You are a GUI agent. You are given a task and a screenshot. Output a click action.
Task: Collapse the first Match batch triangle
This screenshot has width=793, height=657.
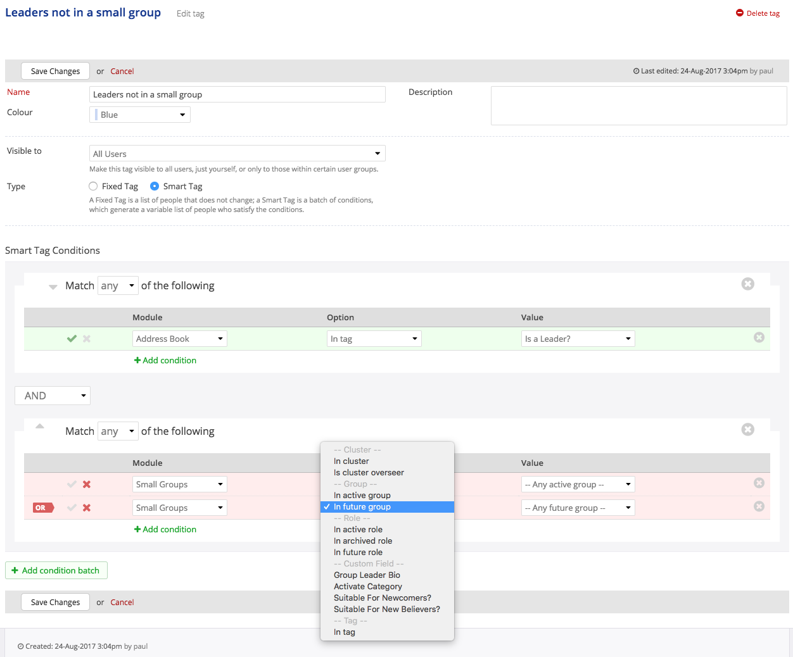(53, 287)
